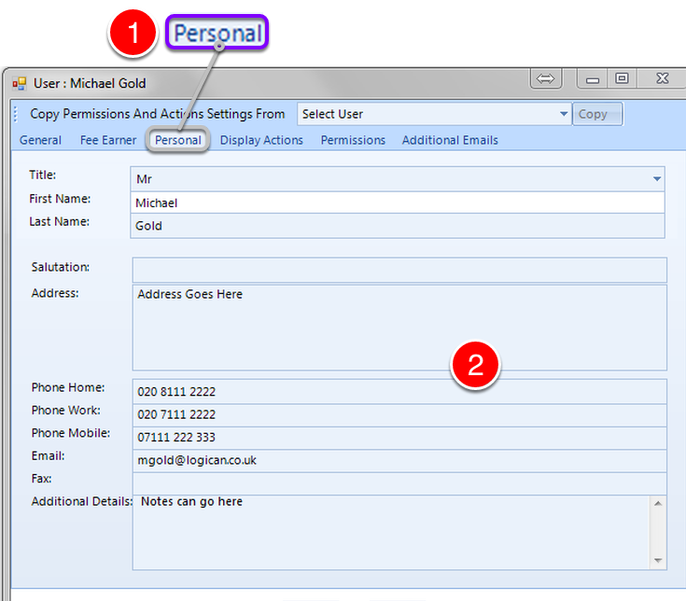Click the Select User dropdown arrow
This screenshot has width=686, height=601.
[564, 114]
